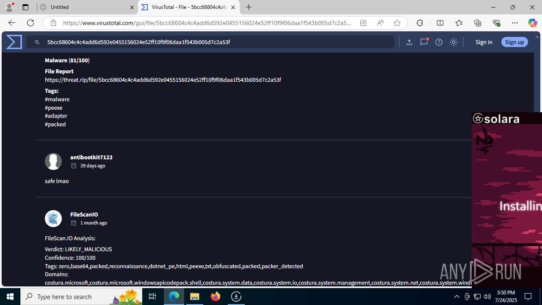Click the #peexe tag
This screenshot has height=305, width=542.
click(x=54, y=108)
